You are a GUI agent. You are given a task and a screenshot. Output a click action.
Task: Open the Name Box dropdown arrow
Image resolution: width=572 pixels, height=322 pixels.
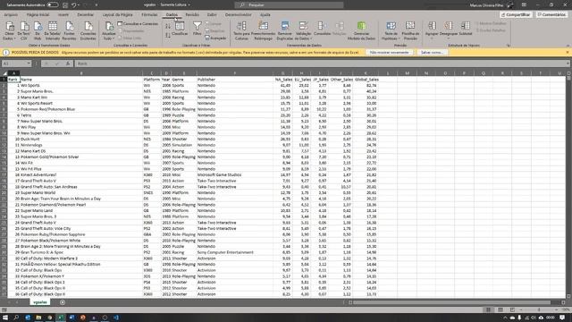[28, 64]
